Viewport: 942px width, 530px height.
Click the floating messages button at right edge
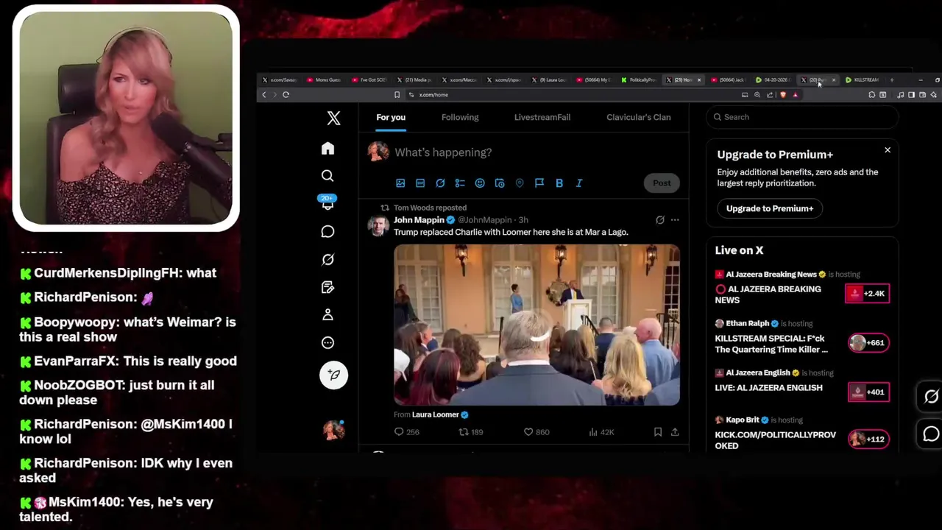[931, 434]
